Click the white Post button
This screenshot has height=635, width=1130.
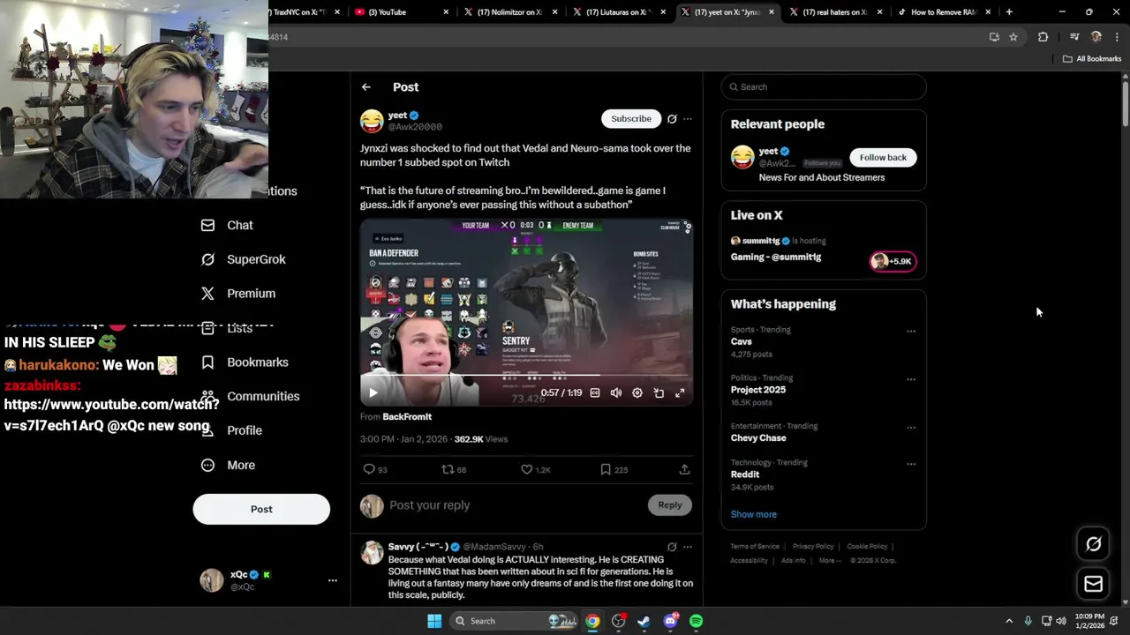pyautogui.click(x=261, y=509)
